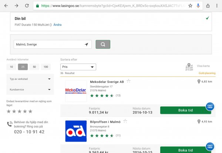The width and height of the screenshot is (222, 153).
Task: Use current location arrow in search field
Action: pyautogui.click(x=86, y=44)
